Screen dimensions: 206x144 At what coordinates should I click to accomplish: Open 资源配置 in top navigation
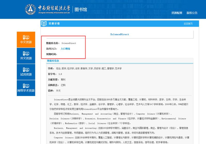point(177,13)
